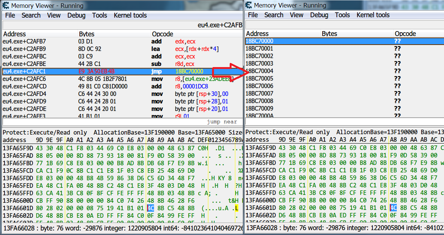Select the lea ecx,[rdx+rdx*4] instruction row

tap(112, 49)
